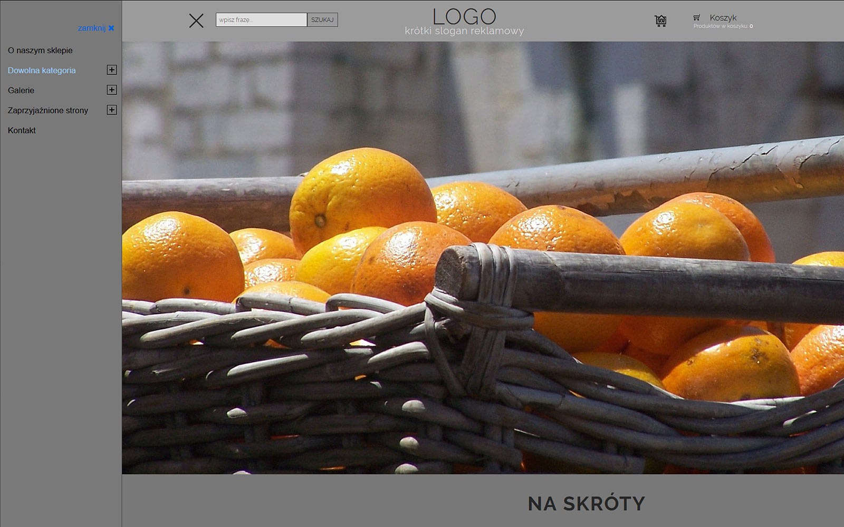
Task: Expand the Dowolna kategoria submenu
Action: [112, 70]
